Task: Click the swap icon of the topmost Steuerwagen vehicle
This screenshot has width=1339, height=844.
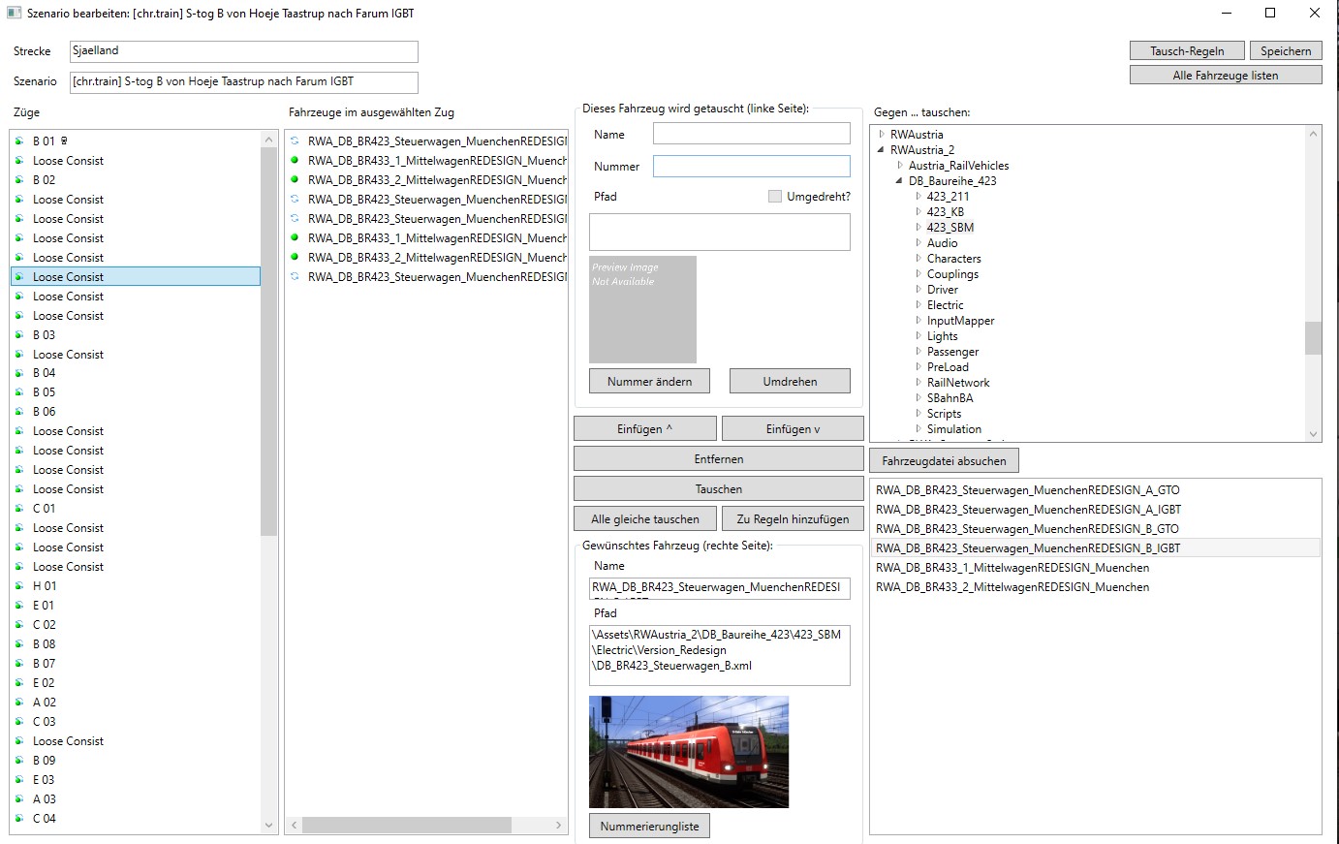Action: [x=295, y=141]
